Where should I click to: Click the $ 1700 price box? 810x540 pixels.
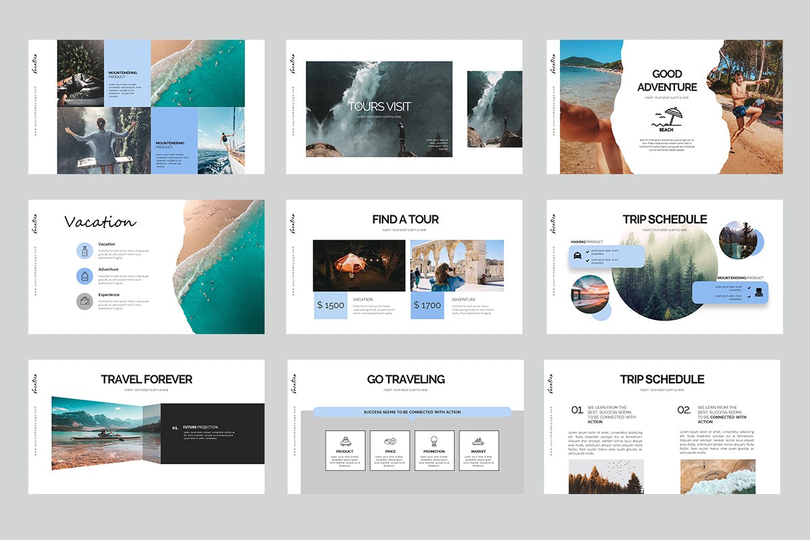click(x=427, y=305)
